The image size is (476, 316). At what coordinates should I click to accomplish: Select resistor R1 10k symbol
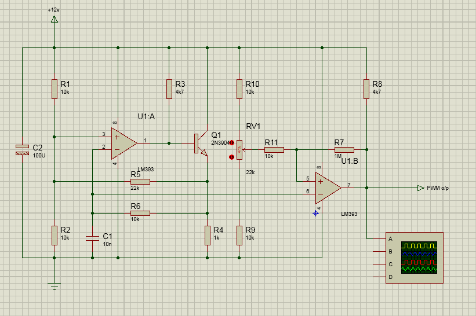tap(54, 89)
